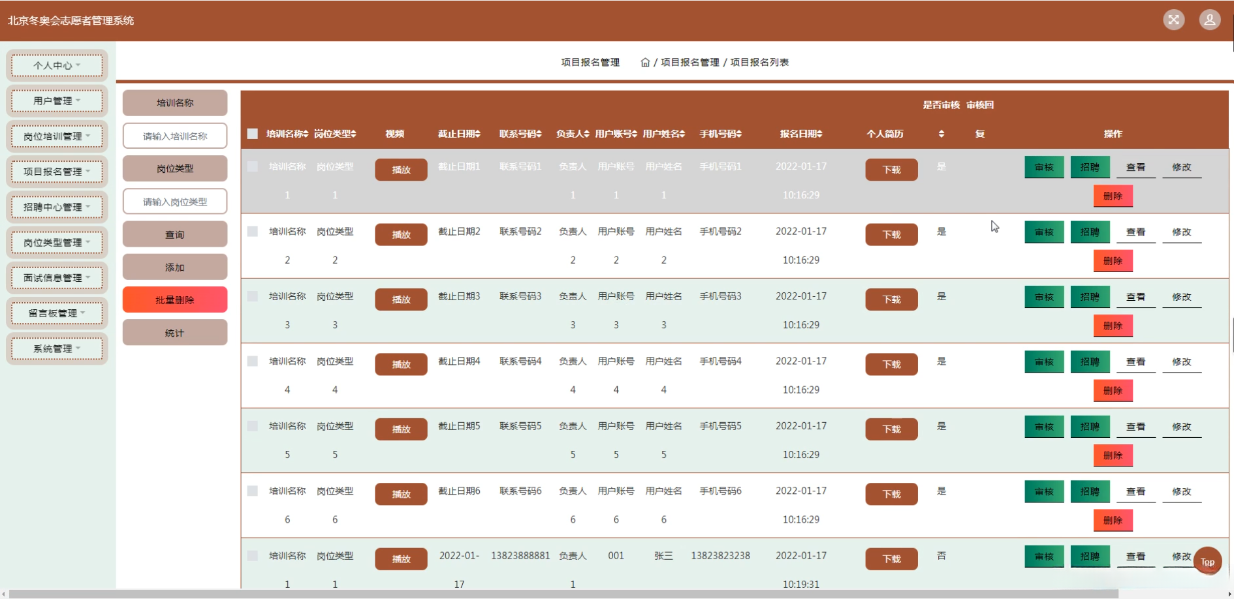Viewport: 1234px width, 599px height.
Task: Sort by 截止日期 column arrow
Action: click(x=478, y=134)
